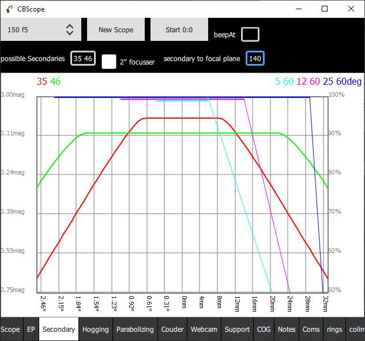Switch to the Notes tab
Screen dimensions: 365x341
tap(287, 329)
